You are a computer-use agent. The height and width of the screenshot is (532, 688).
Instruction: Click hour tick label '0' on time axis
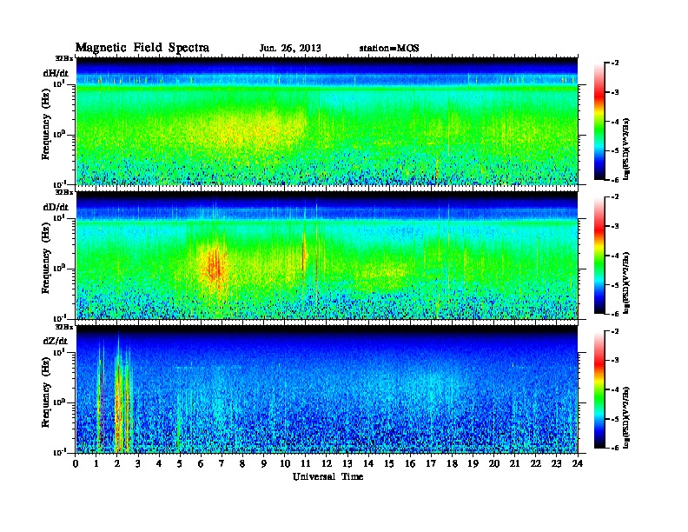click(x=76, y=464)
